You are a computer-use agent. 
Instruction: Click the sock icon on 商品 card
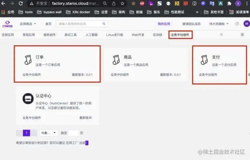pos(116,60)
